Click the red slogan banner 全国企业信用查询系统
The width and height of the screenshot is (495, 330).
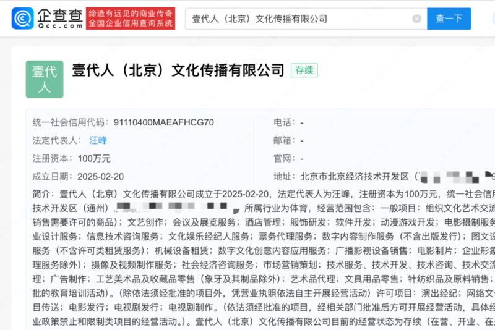click(131, 19)
